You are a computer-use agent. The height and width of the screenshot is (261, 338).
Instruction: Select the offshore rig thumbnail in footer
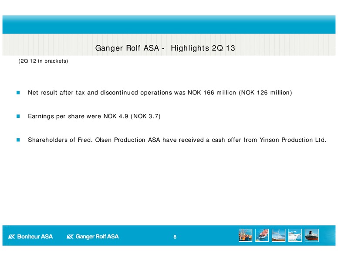coord(245,235)
